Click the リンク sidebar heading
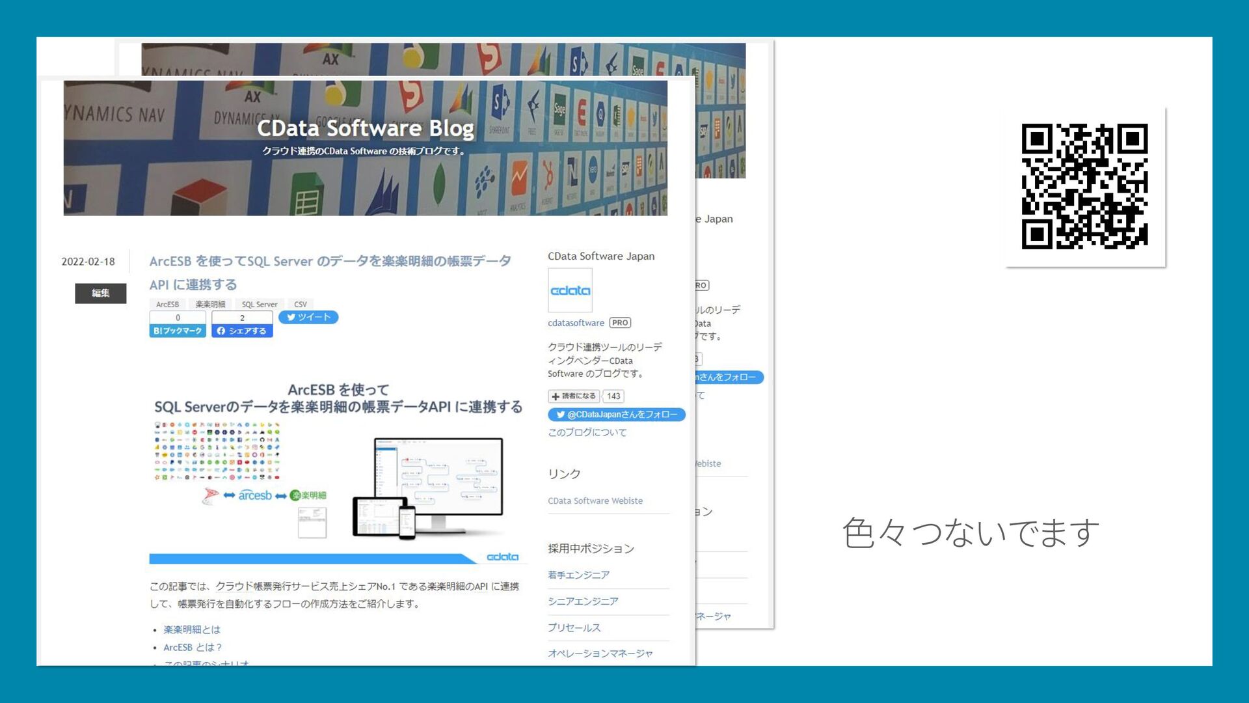Screen dimensions: 1249x703 point(564,474)
